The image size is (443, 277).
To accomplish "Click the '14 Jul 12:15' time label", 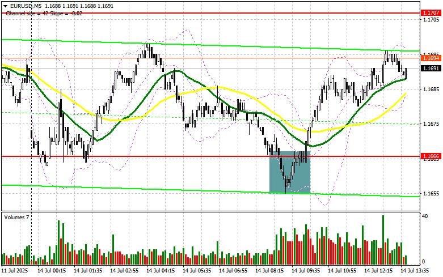I will point(378,271).
